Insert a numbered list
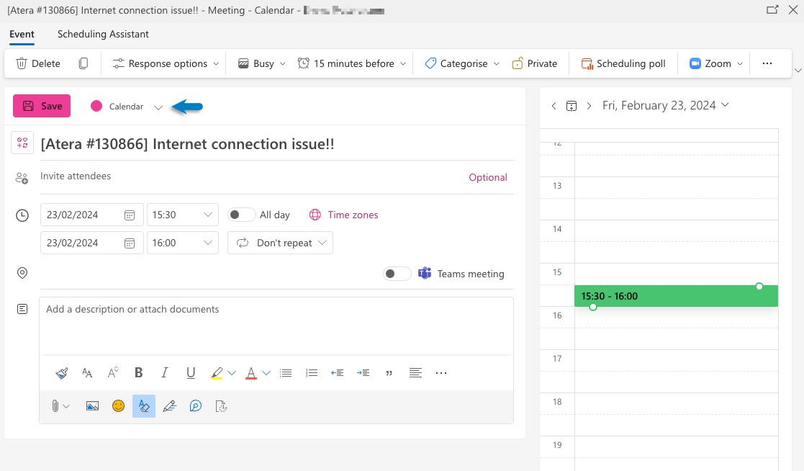Image resolution: width=804 pixels, height=471 pixels. click(x=312, y=373)
